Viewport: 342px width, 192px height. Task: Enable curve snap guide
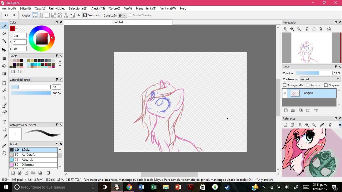click(72, 15)
